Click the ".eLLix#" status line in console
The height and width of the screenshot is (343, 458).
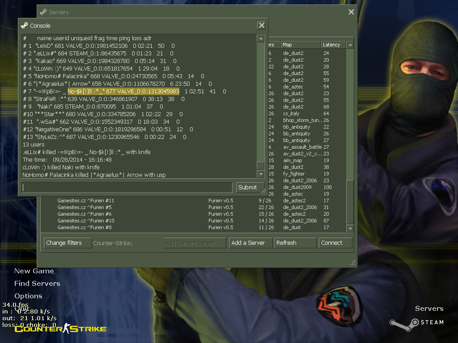click(x=98, y=54)
